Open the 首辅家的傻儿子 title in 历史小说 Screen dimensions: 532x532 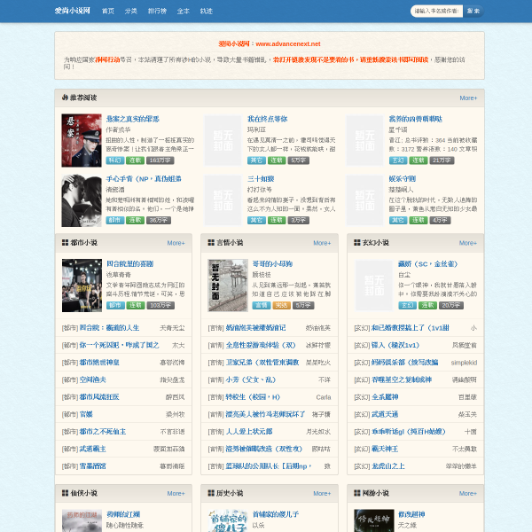pyautogui.click(x=276, y=514)
